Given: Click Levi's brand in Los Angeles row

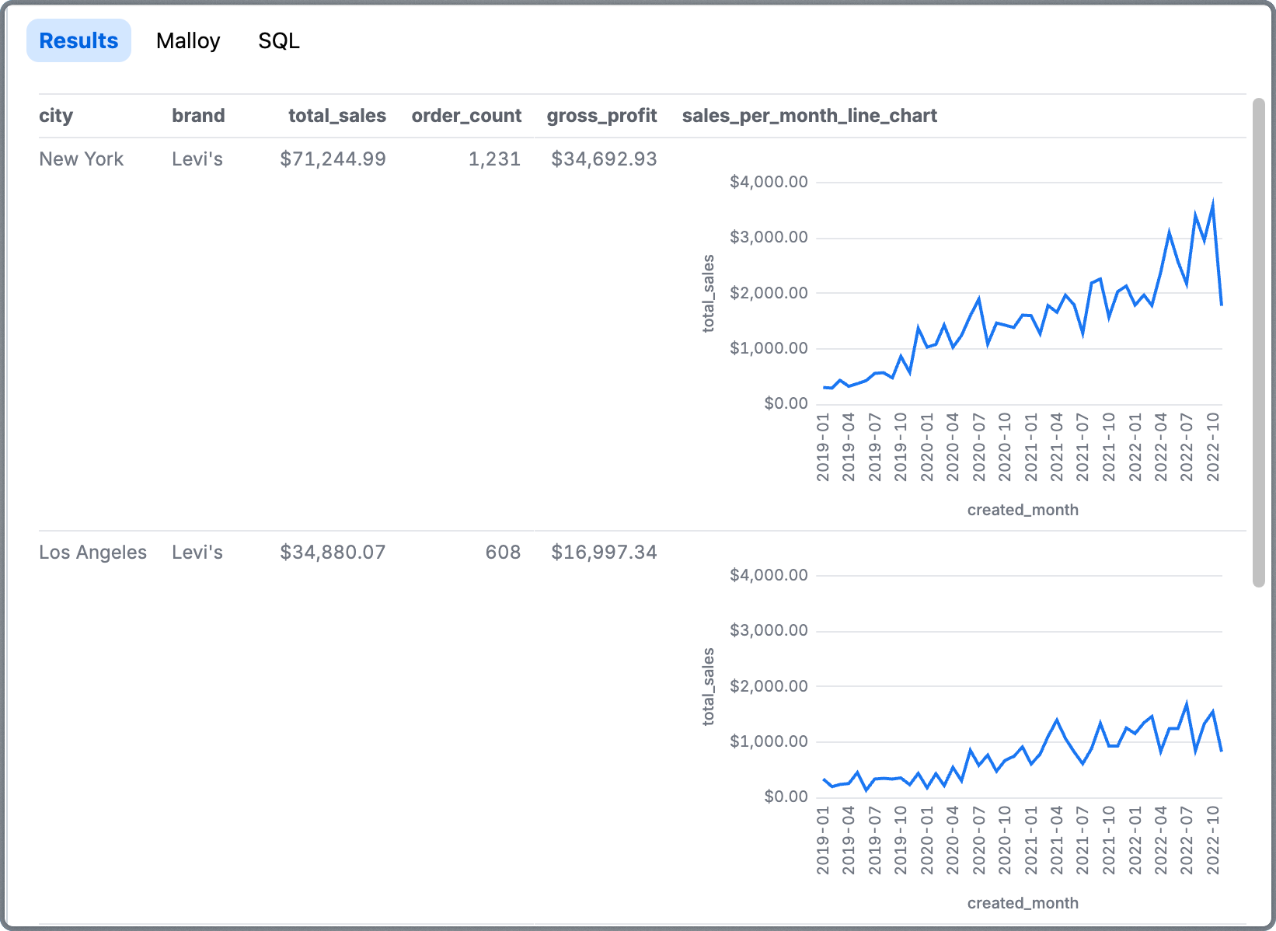Looking at the screenshot, I should click(197, 553).
